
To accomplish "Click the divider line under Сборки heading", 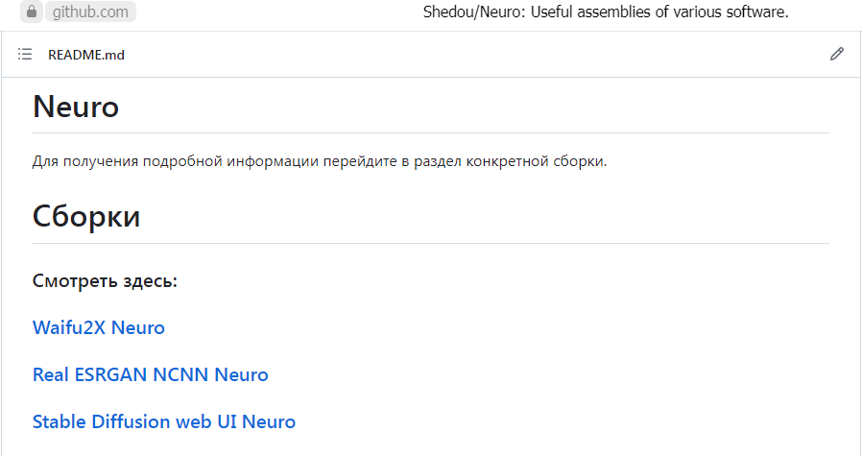I will click(x=430, y=243).
